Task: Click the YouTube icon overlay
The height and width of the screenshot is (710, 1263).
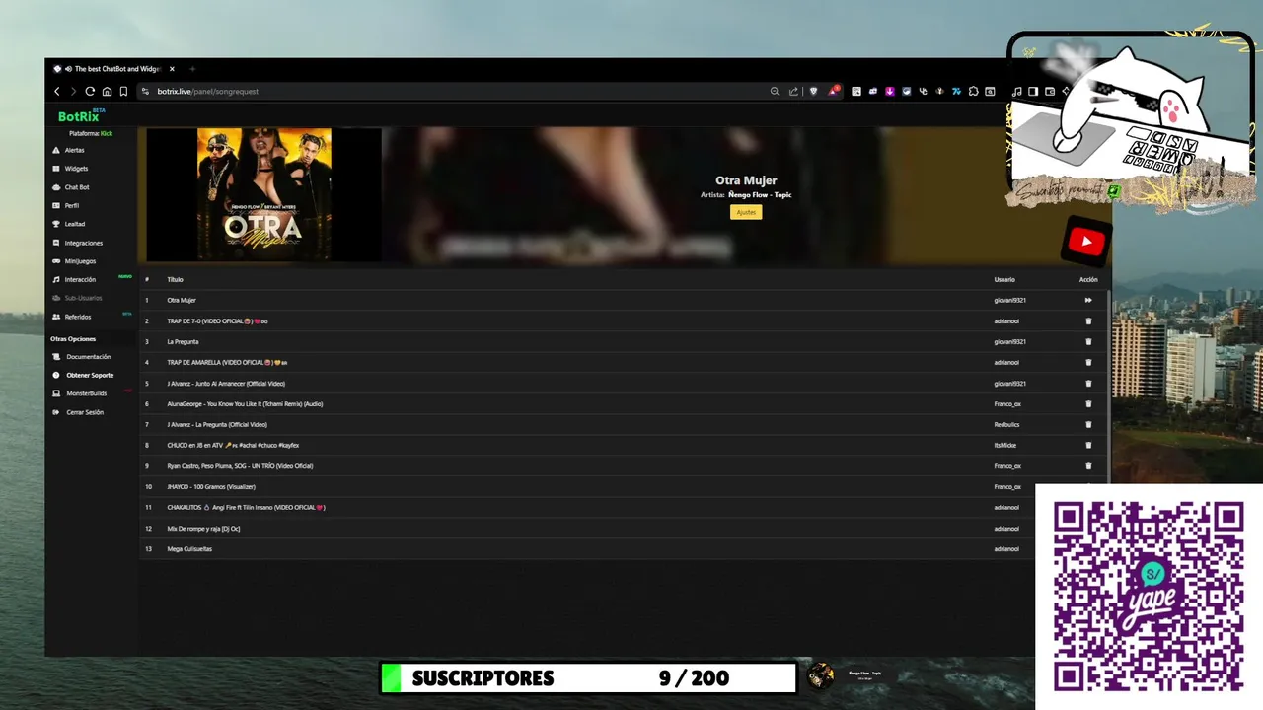Action: (x=1086, y=241)
